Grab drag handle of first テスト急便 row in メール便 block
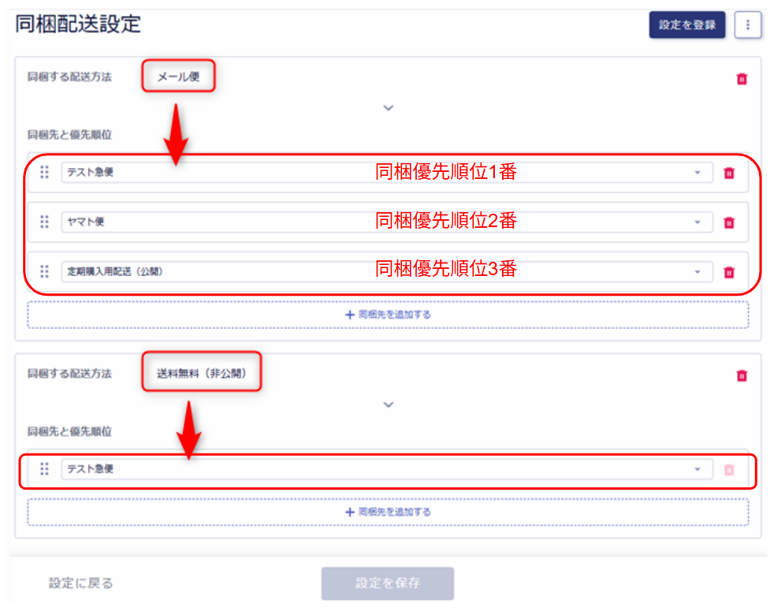 click(44, 172)
